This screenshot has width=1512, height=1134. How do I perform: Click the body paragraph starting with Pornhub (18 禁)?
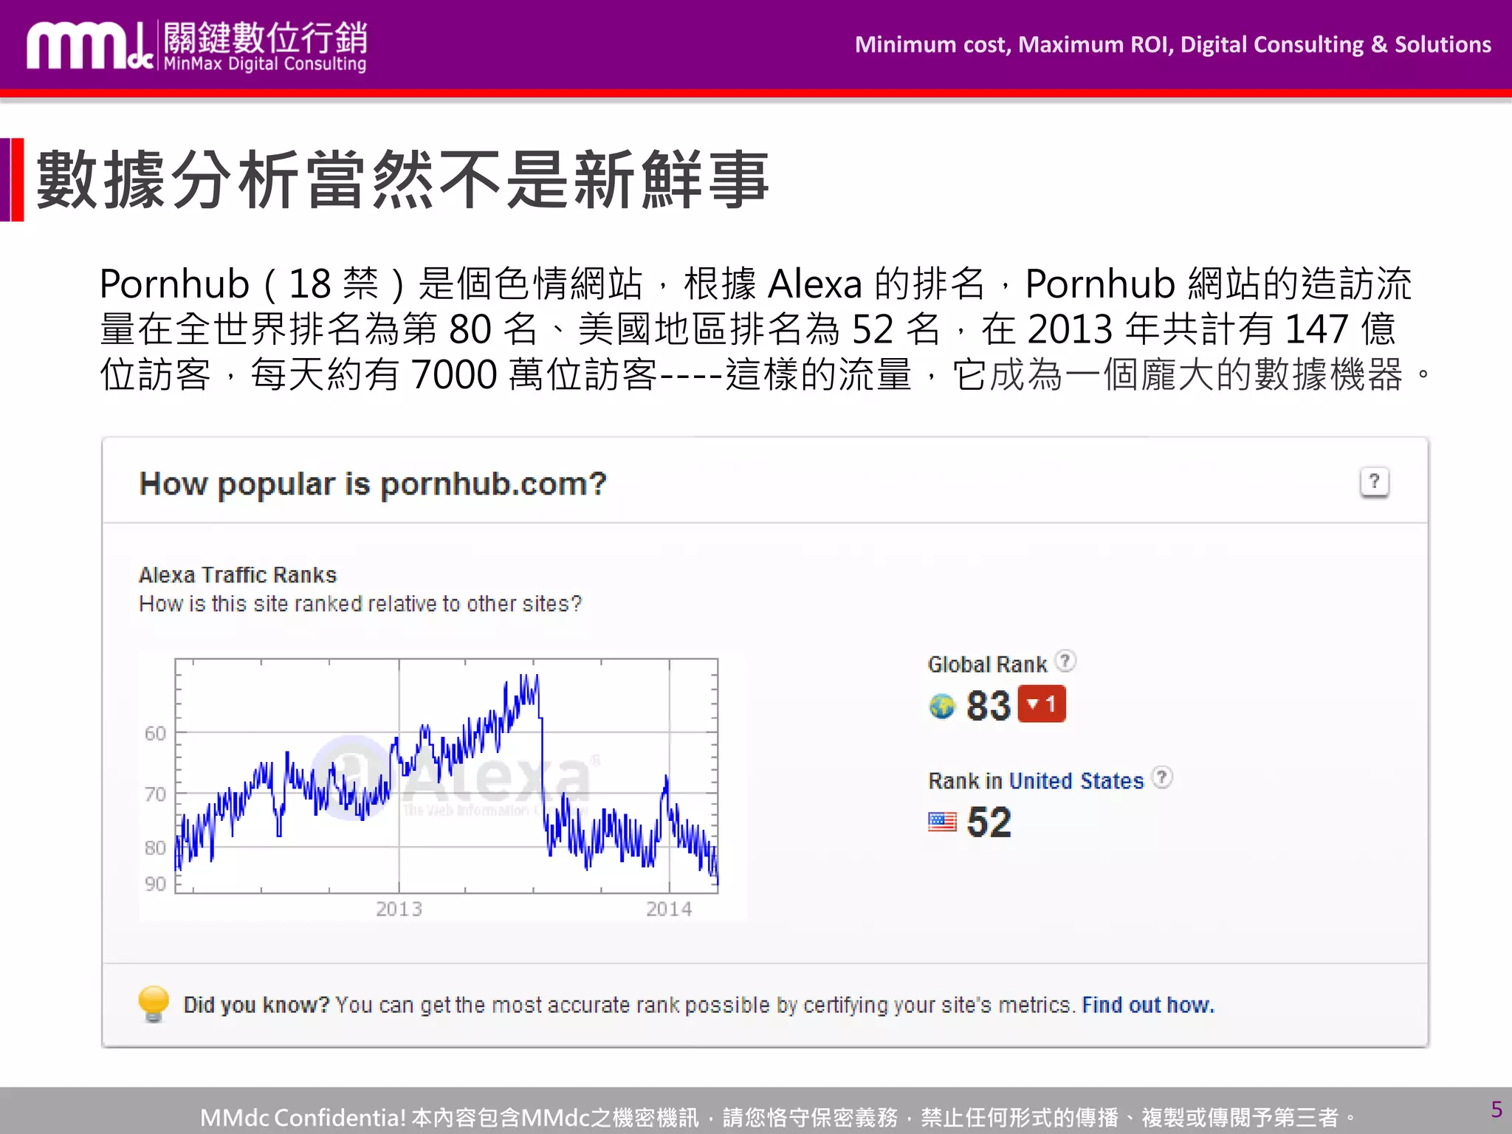[764, 329]
